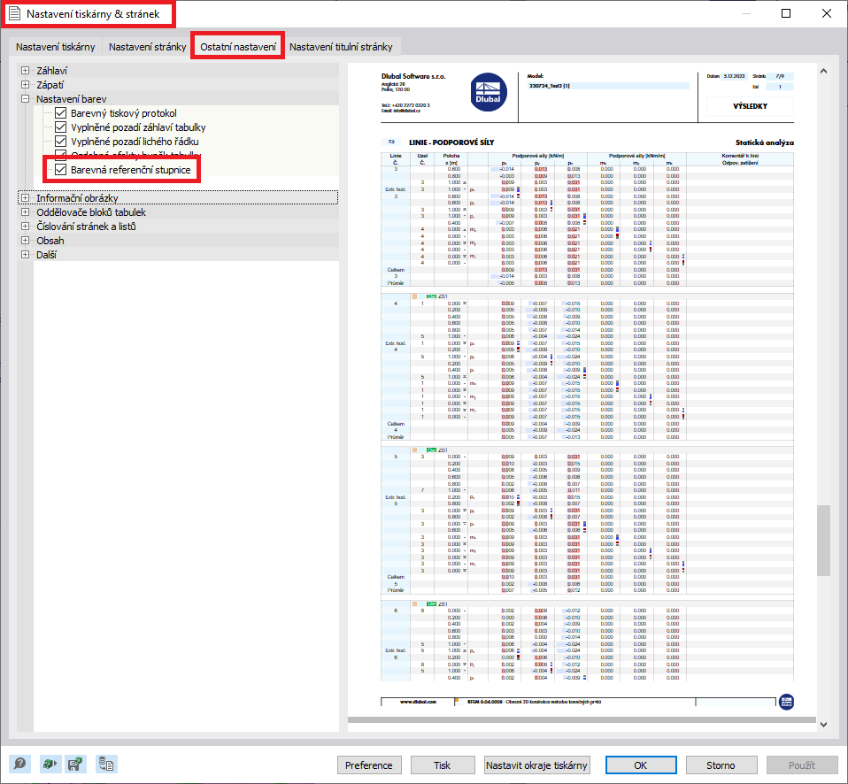
Task: Expand the Oddělovače bloků tabulek node
Action: [x=25, y=212]
